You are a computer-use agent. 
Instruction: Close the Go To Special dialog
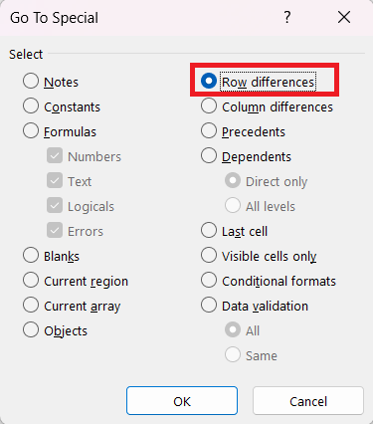pyautogui.click(x=344, y=17)
